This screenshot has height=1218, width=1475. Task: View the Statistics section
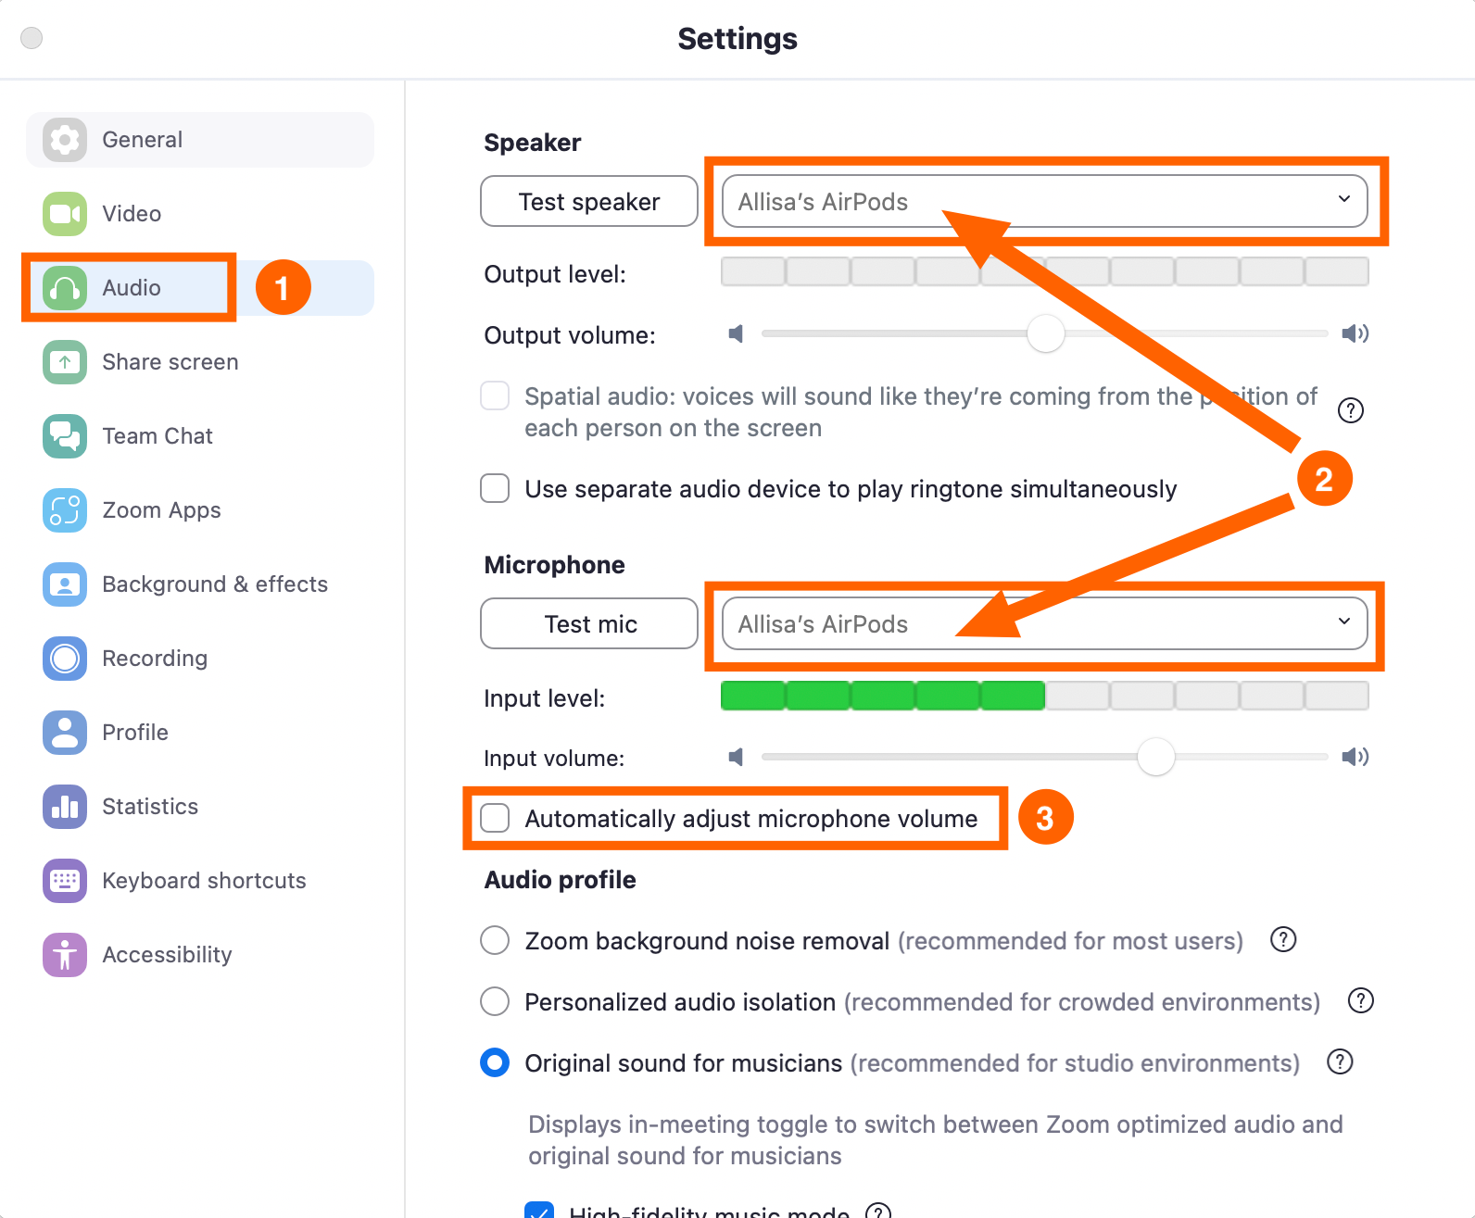point(200,807)
